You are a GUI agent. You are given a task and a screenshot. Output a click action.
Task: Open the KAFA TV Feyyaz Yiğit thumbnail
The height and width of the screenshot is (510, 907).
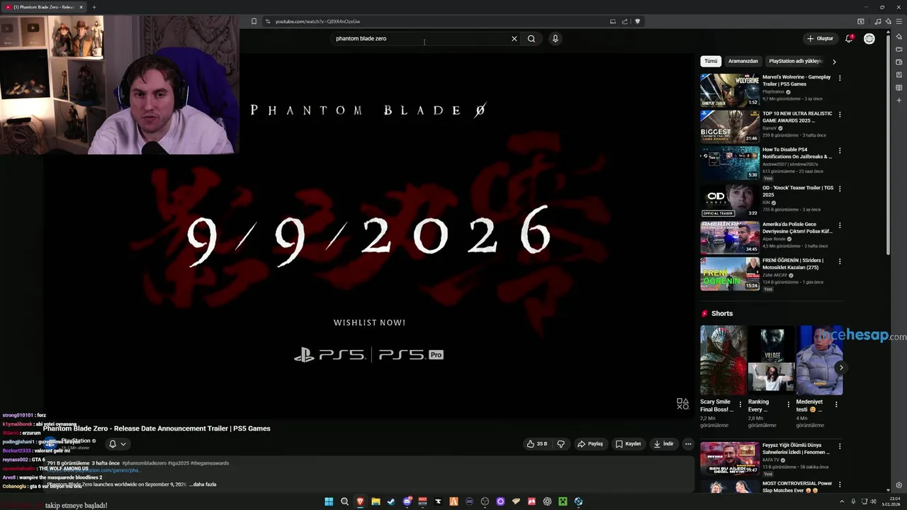click(x=730, y=458)
